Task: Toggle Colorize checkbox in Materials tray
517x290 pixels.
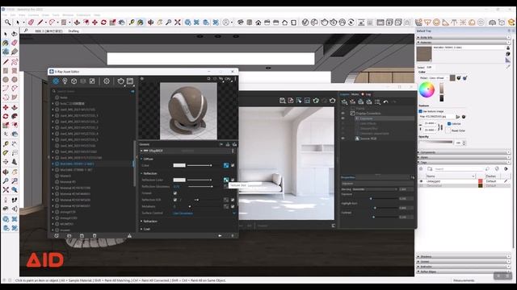Action: coord(449,123)
